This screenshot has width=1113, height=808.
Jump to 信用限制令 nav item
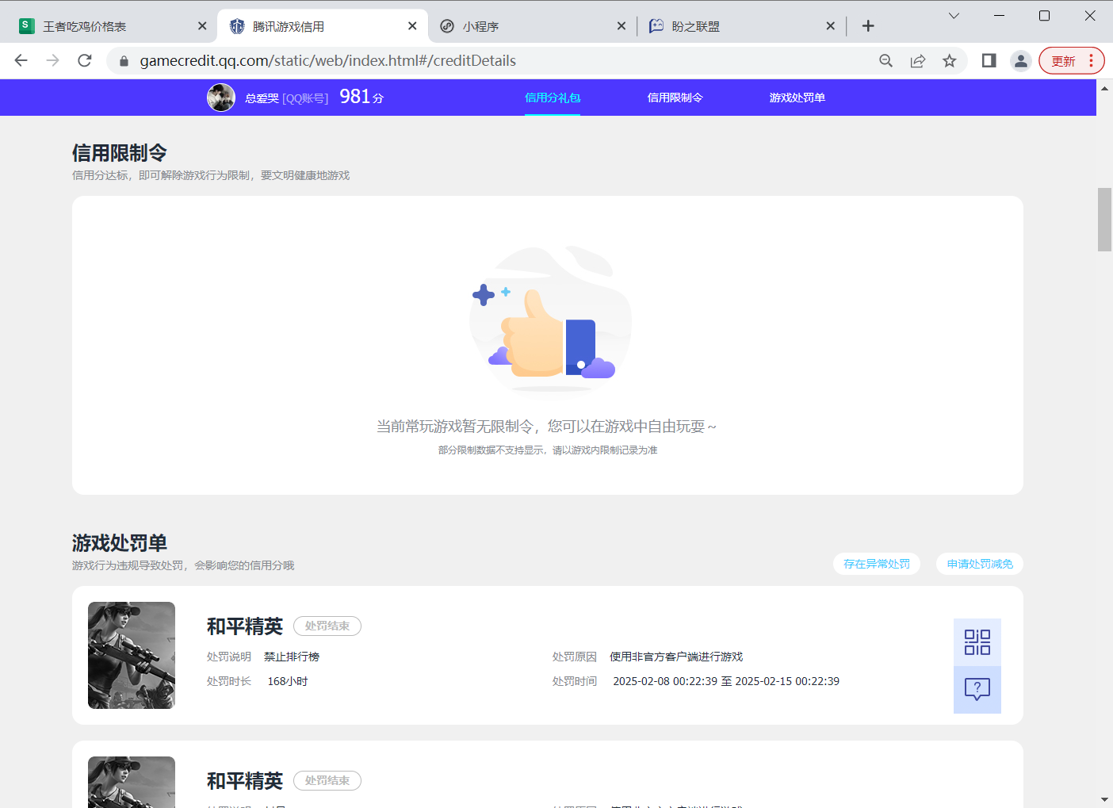click(675, 98)
